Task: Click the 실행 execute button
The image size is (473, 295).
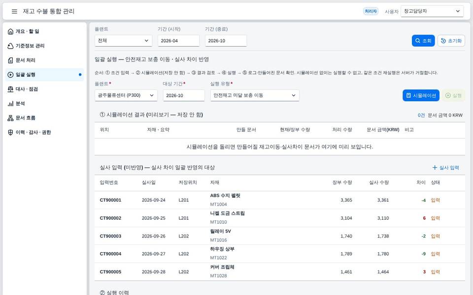Action: (x=453, y=95)
